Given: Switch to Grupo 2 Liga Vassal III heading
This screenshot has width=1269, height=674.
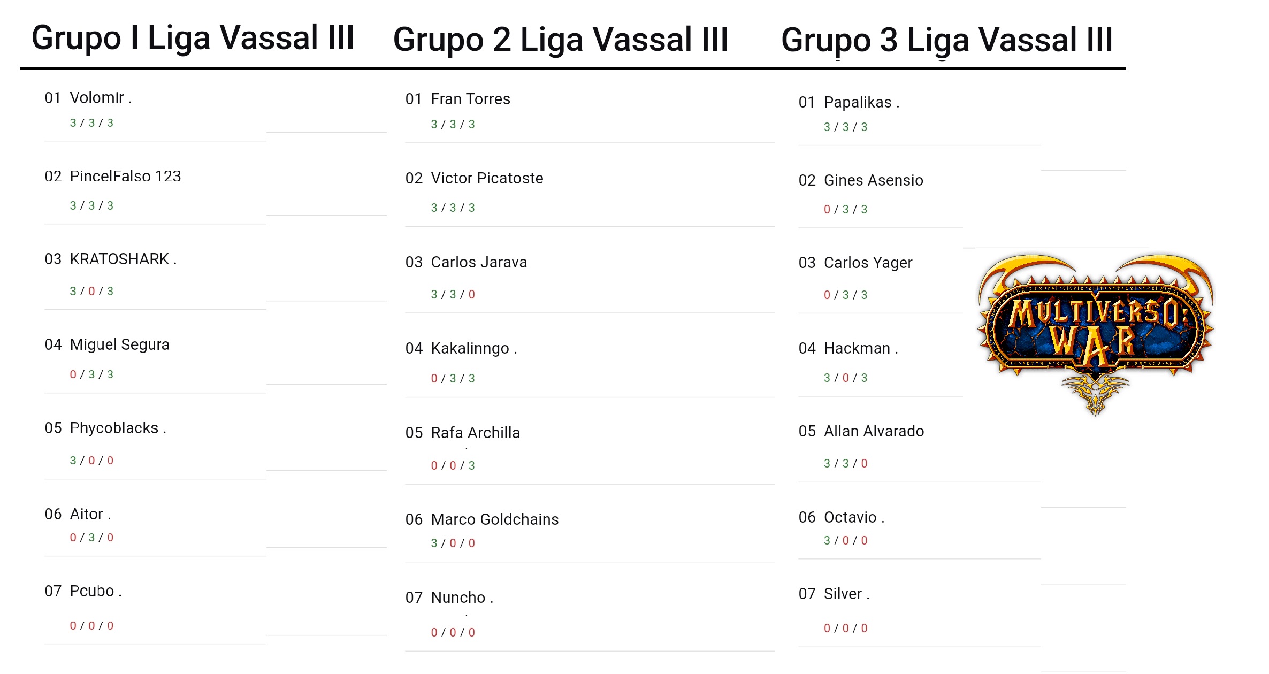Looking at the screenshot, I should coord(560,40).
